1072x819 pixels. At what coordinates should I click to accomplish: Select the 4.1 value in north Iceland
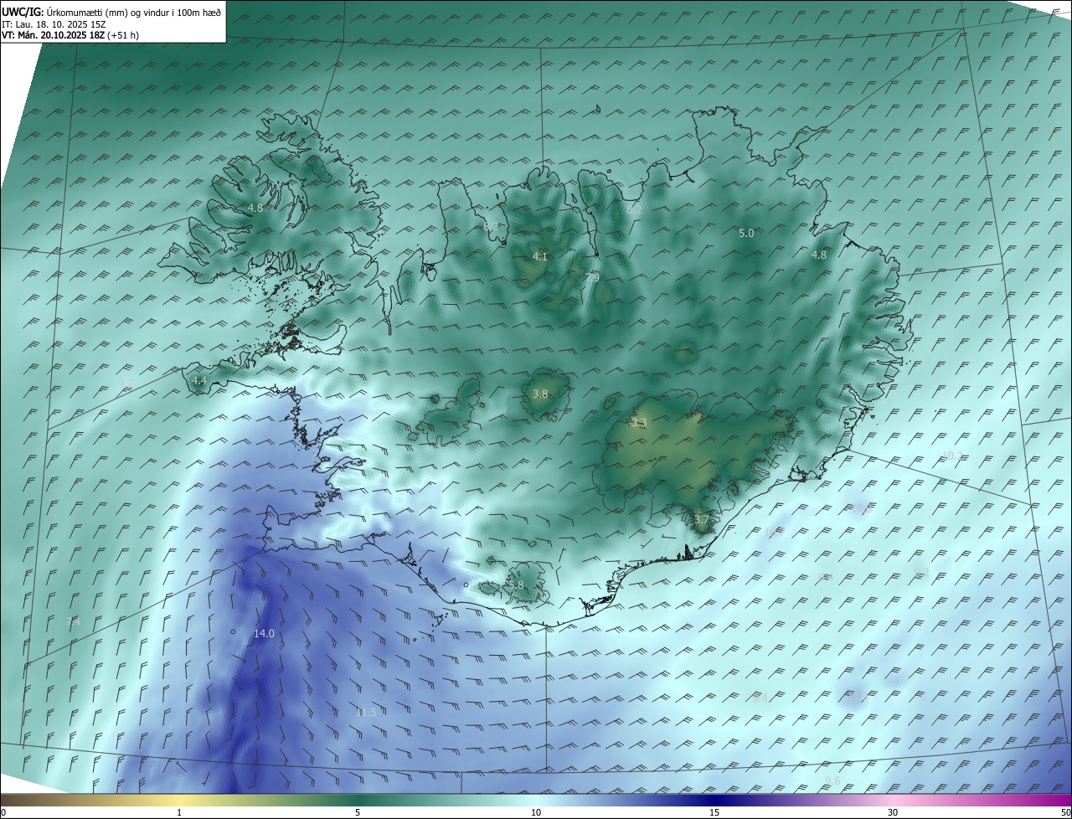coord(540,256)
